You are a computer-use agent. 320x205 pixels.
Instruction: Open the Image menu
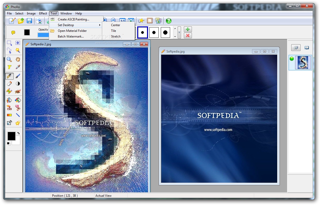[31, 13]
